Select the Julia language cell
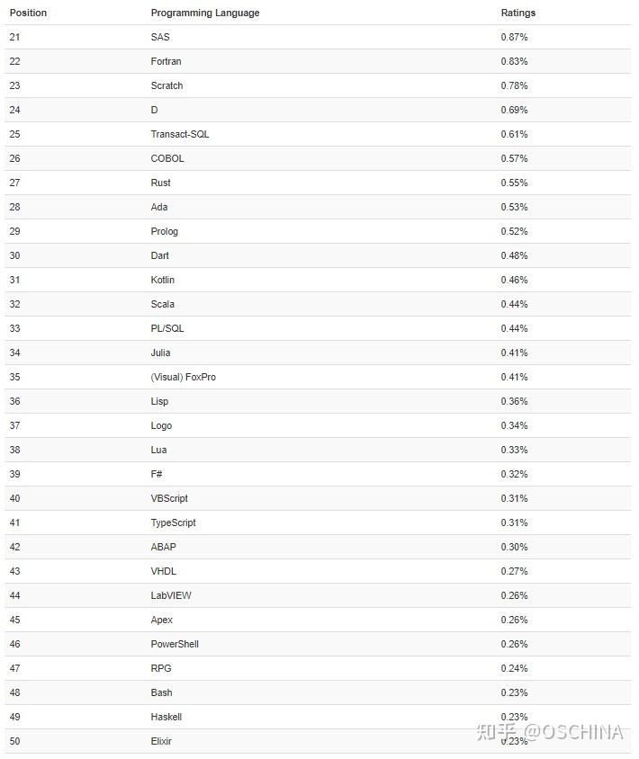Image resolution: width=639 pixels, height=759 pixels. 160,353
